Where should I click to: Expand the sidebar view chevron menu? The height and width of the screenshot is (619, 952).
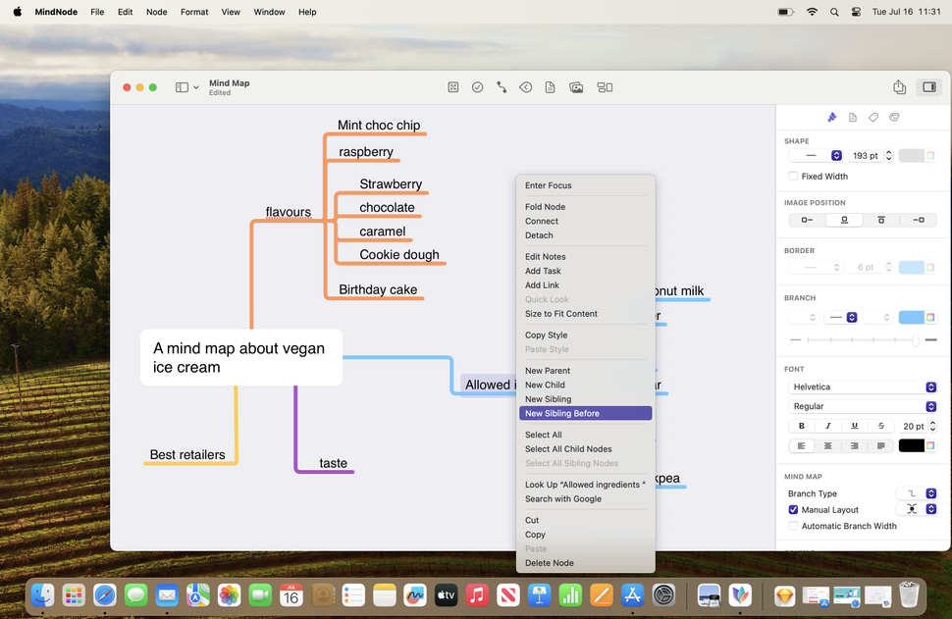(x=196, y=87)
